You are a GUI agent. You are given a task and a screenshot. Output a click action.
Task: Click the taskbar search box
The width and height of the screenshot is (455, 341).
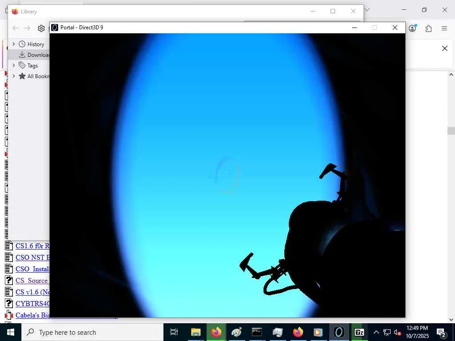[x=92, y=332]
